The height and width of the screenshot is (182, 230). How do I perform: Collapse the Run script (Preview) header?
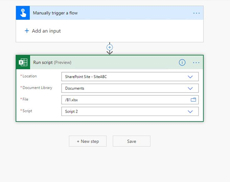tap(109, 62)
